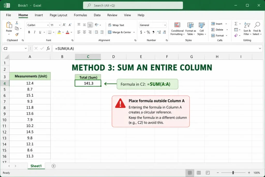Open Conditional Formatting
Viewport: 265px width, 177px height.
pyautogui.click(x=177, y=29)
